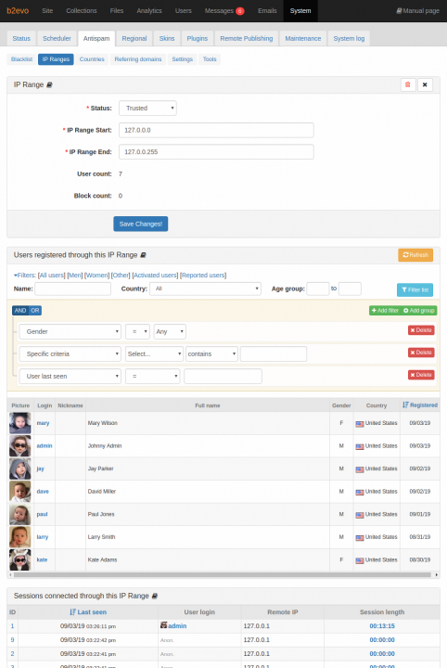This screenshot has width=447, height=668.
Task: Click the b2evo logo
Action: [x=18, y=10]
